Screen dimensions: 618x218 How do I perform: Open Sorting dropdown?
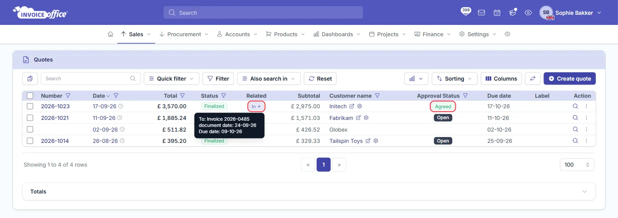click(x=455, y=79)
